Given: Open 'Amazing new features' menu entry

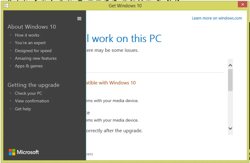Looking at the screenshot, I should pyautogui.click(x=36, y=58).
